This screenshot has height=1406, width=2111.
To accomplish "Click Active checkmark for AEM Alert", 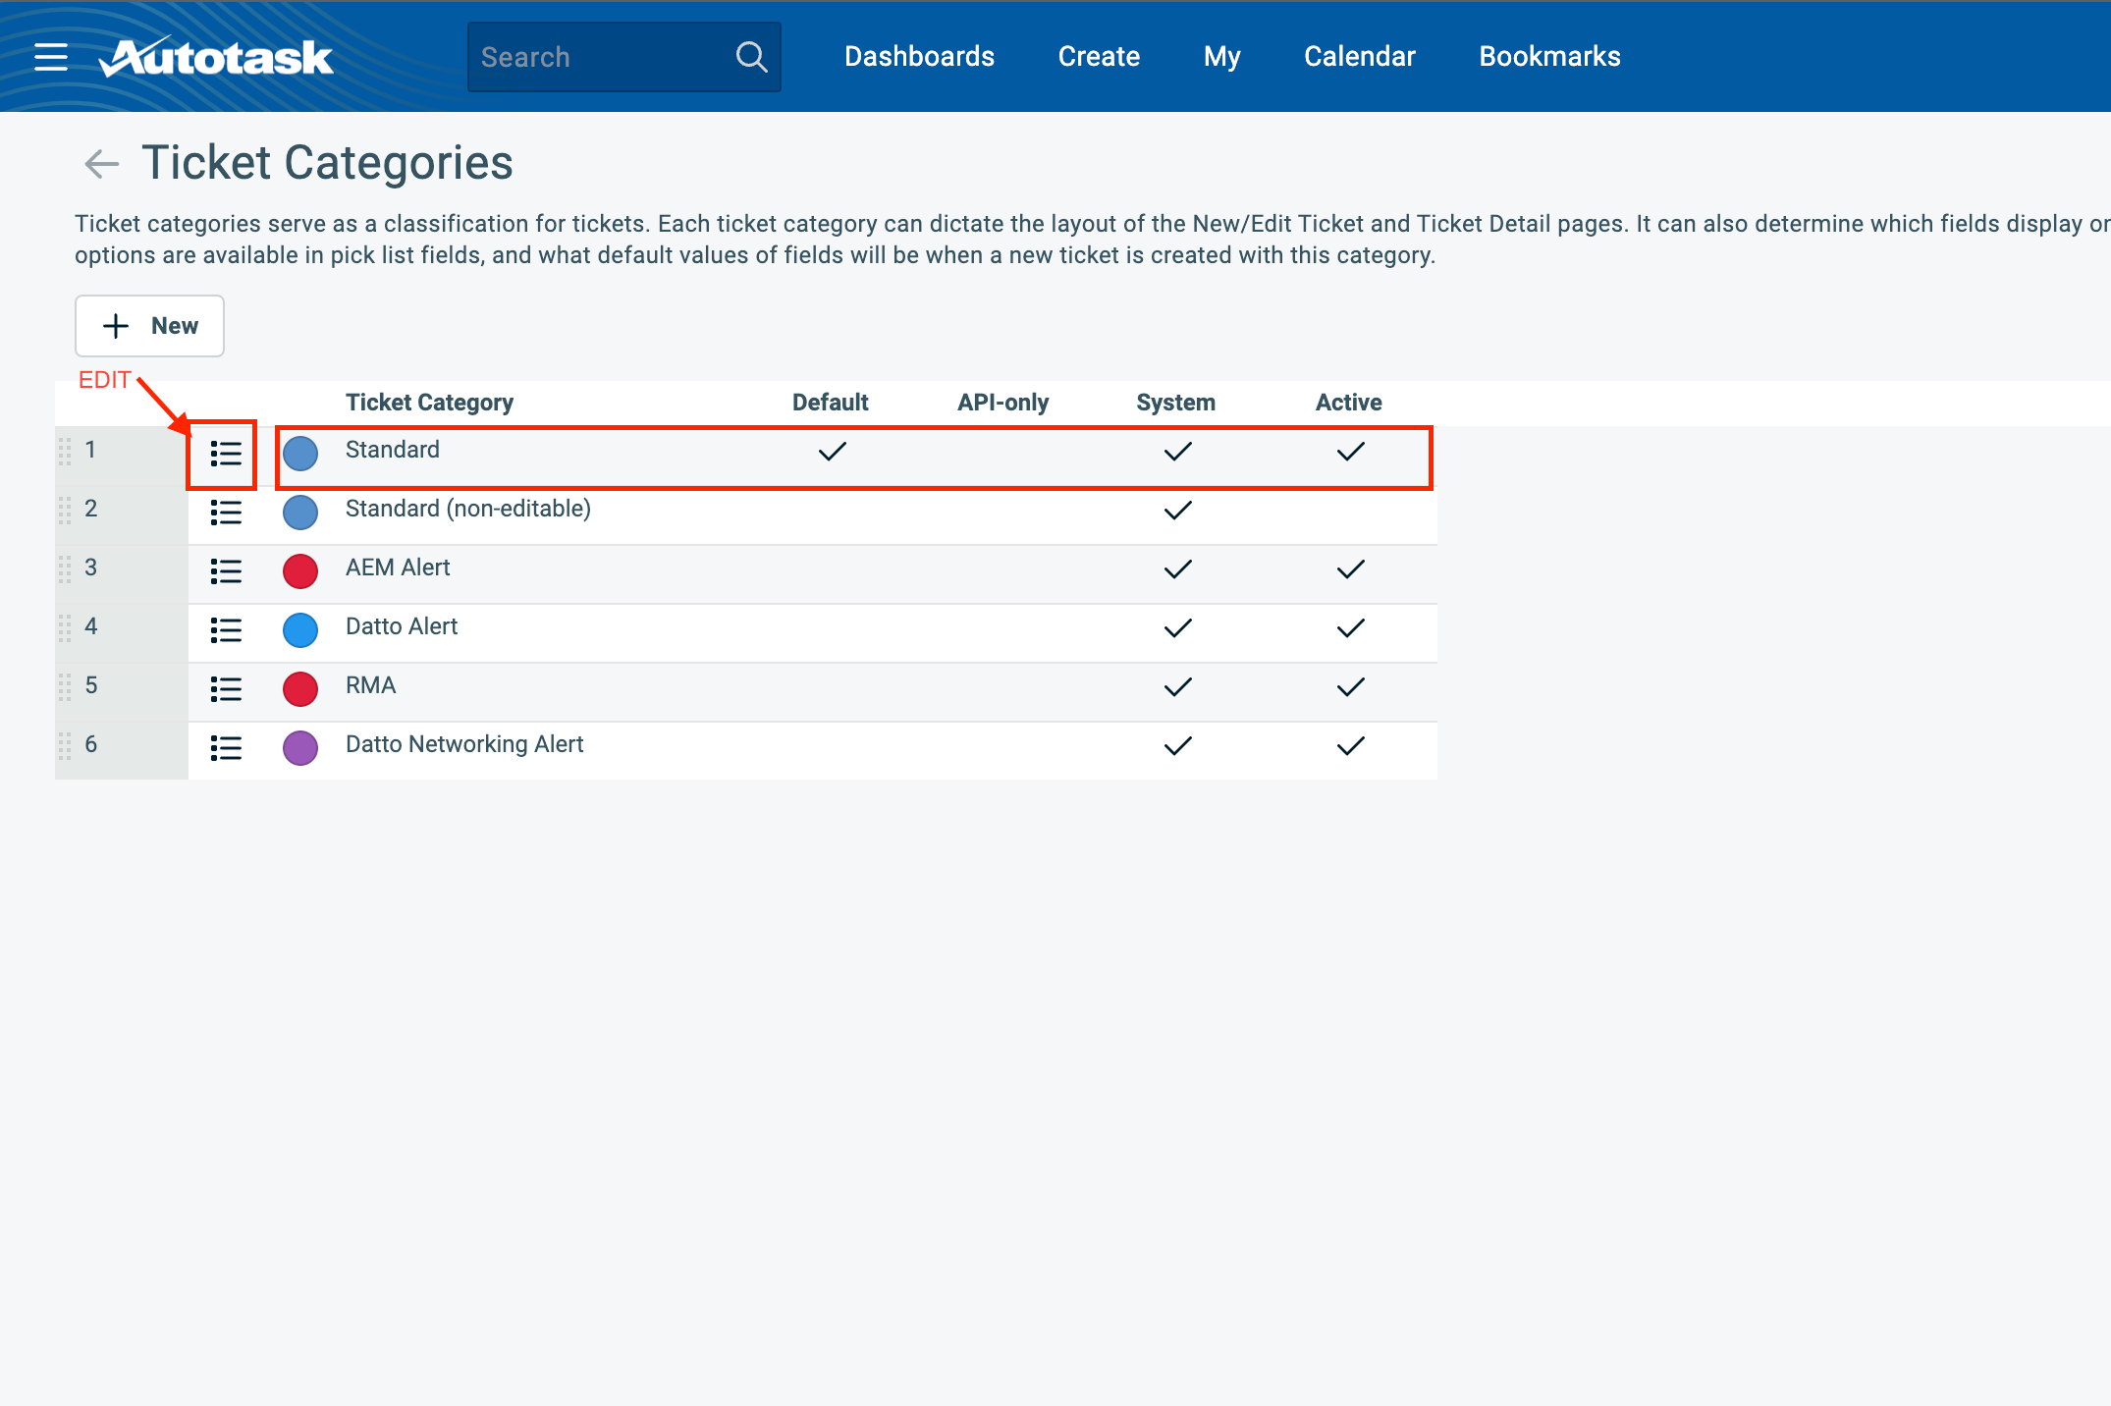I will (x=1351, y=569).
